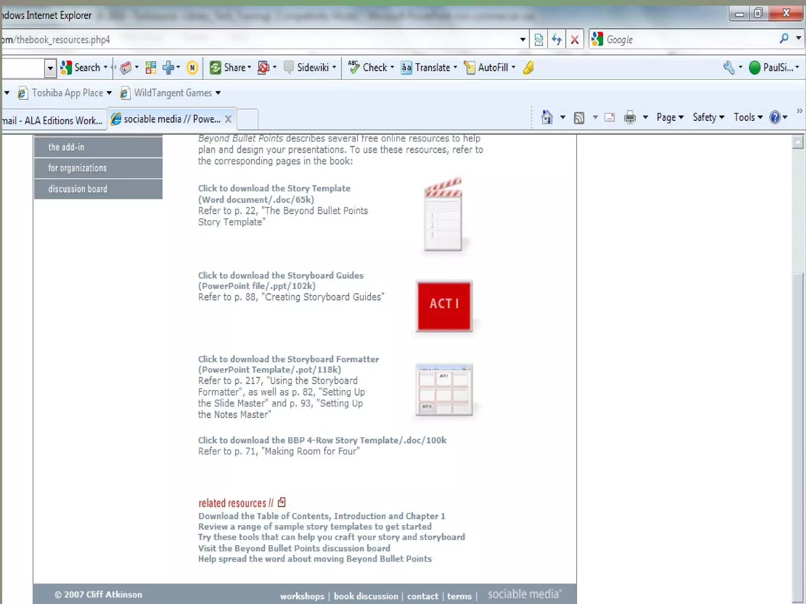The width and height of the screenshot is (806, 604).
Task: Click the ACT I storyboard thumbnail
Action: (444, 306)
